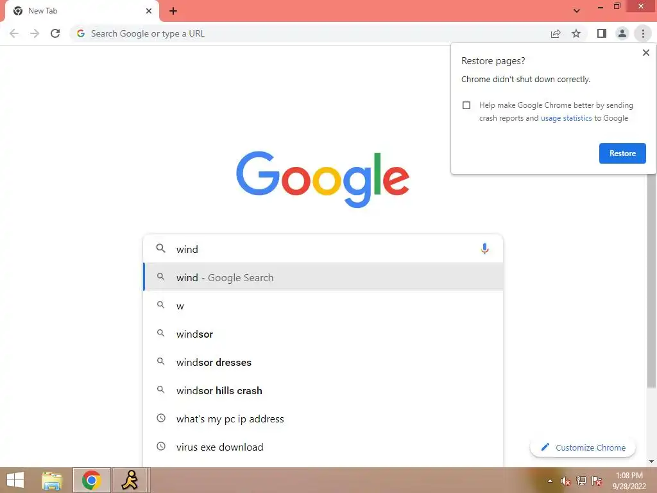Image resolution: width=657 pixels, height=493 pixels.
Task: Click the clock icon beside virus exe download
Action: click(x=161, y=447)
